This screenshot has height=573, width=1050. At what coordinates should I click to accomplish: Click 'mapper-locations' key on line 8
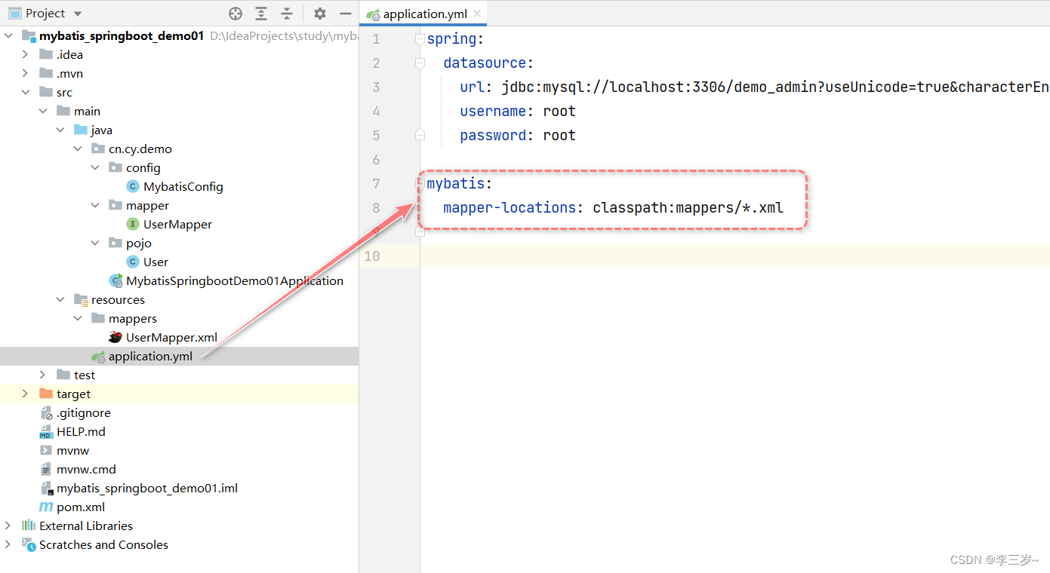510,207
